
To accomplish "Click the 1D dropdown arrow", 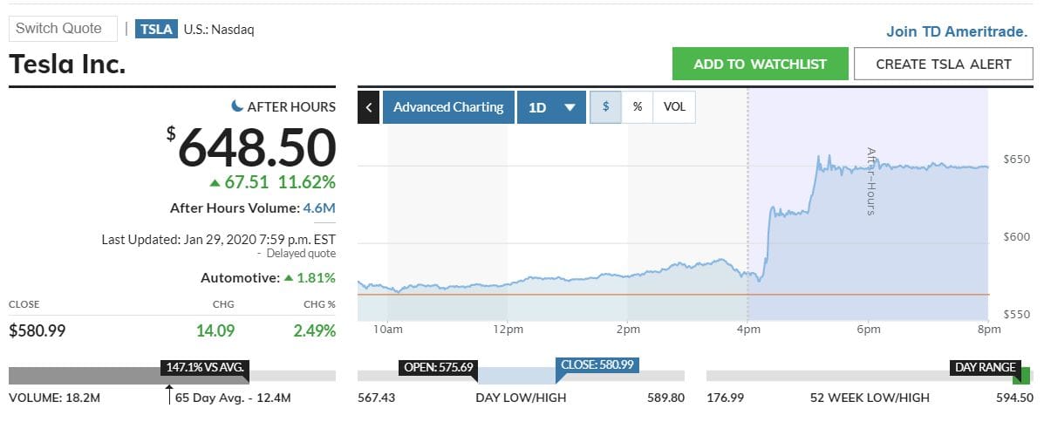I will [570, 108].
